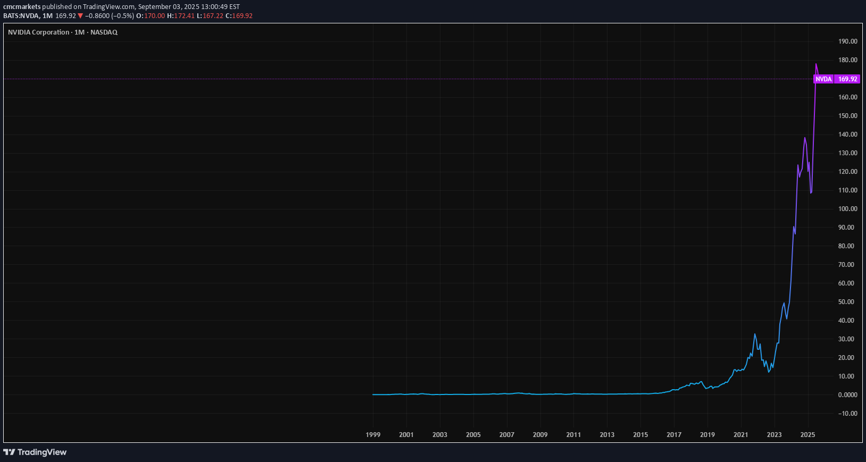Click the 160.00 price axis label

tap(848, 97)
